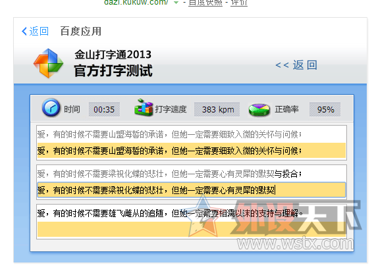Click the source text line ending 默契与投合
Image resolution: width=374 pixels, height=273 pixels.
click(x=170, y=174)
